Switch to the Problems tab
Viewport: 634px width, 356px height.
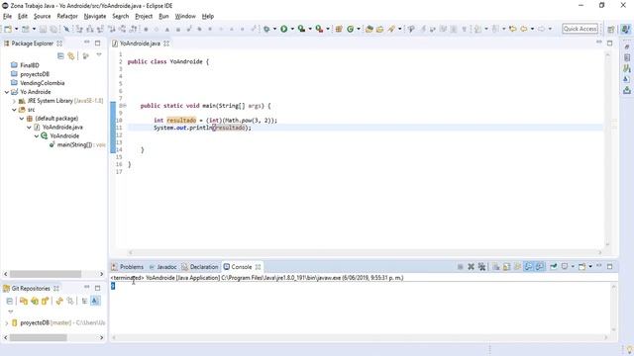point(128,267)
